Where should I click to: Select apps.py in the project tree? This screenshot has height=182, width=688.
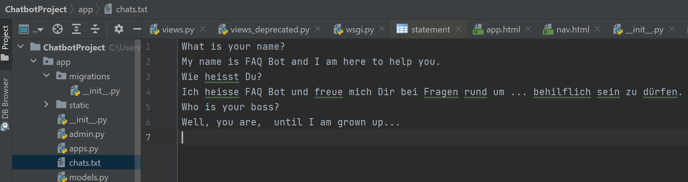tap(84, 148)
